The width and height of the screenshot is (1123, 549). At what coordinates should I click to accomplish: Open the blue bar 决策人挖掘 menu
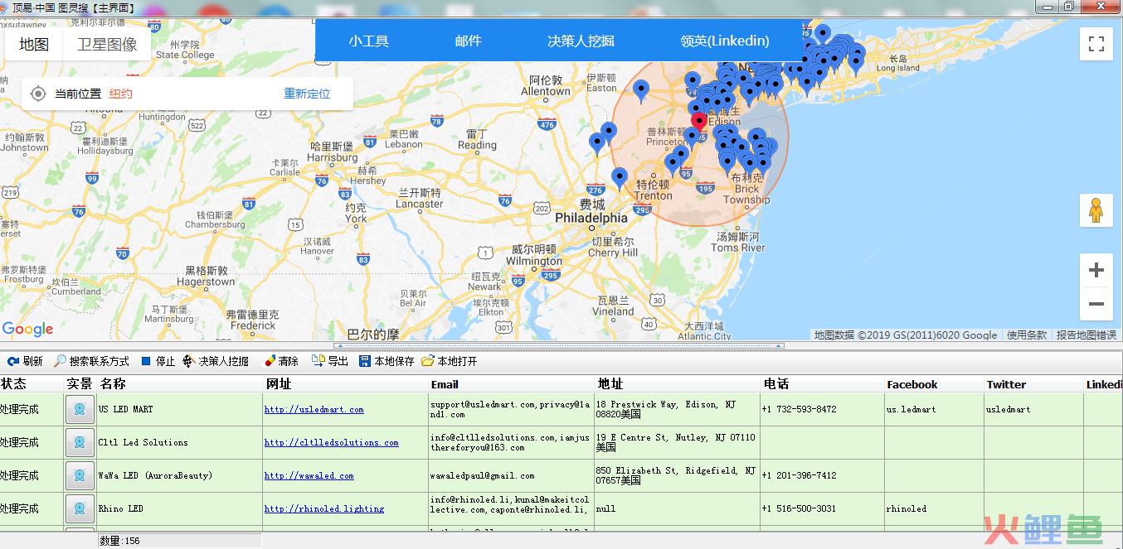pos(581,41)
